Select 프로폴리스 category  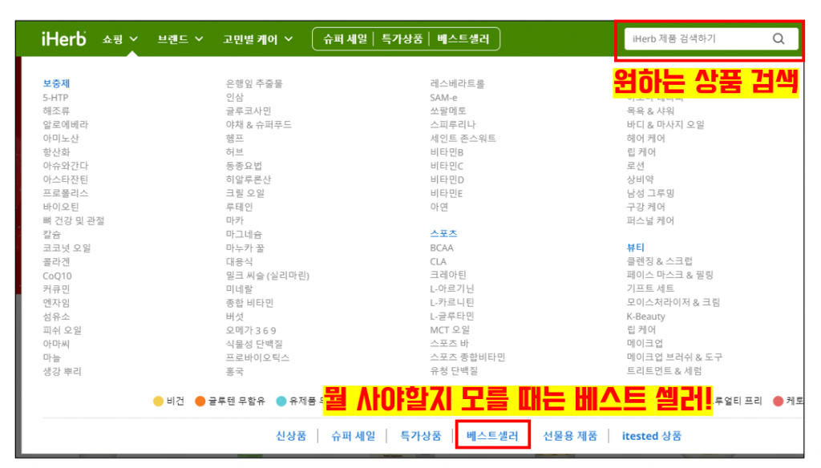point(66,193)
